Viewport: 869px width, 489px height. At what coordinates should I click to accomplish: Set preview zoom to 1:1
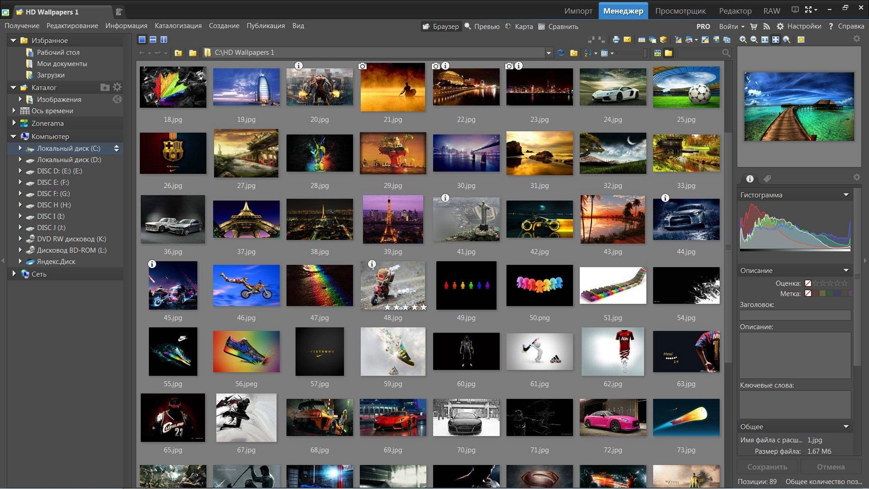(765, 40)
